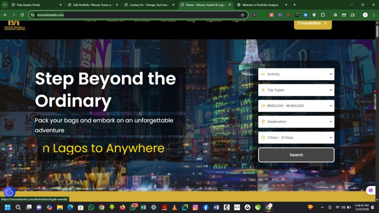The height and width of the screenshot is (213, 379).
Task: Open the Trip Types dropdown
Action: click(x=296, y=90)
